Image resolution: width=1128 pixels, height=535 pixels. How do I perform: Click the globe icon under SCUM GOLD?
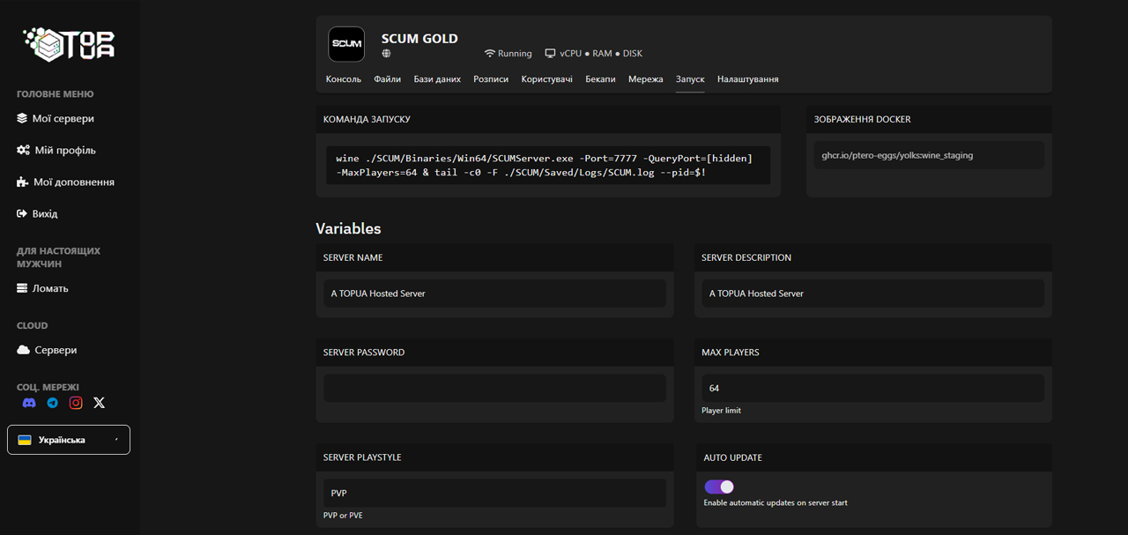click(x=386, y=54)
